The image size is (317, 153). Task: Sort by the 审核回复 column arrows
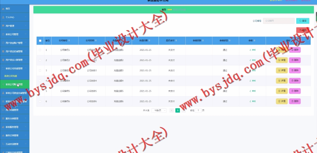(203, 41)
